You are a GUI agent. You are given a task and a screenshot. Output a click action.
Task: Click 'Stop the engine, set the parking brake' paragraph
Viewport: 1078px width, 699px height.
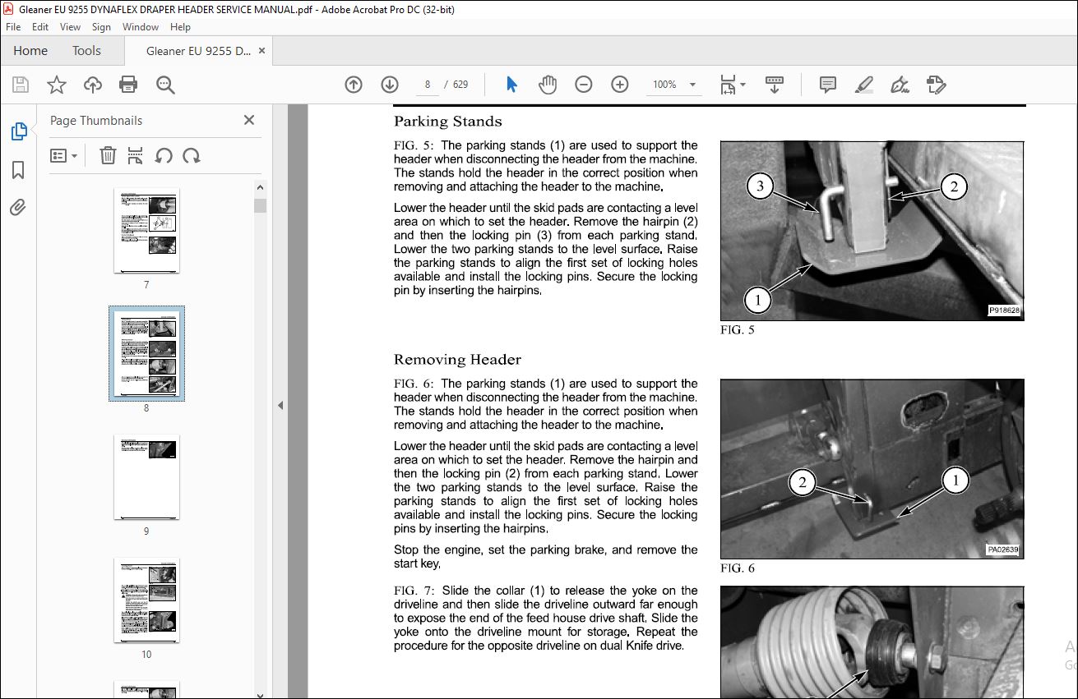point(545,557)
